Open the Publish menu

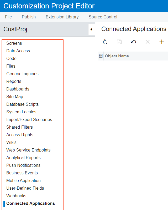point(29,17)
